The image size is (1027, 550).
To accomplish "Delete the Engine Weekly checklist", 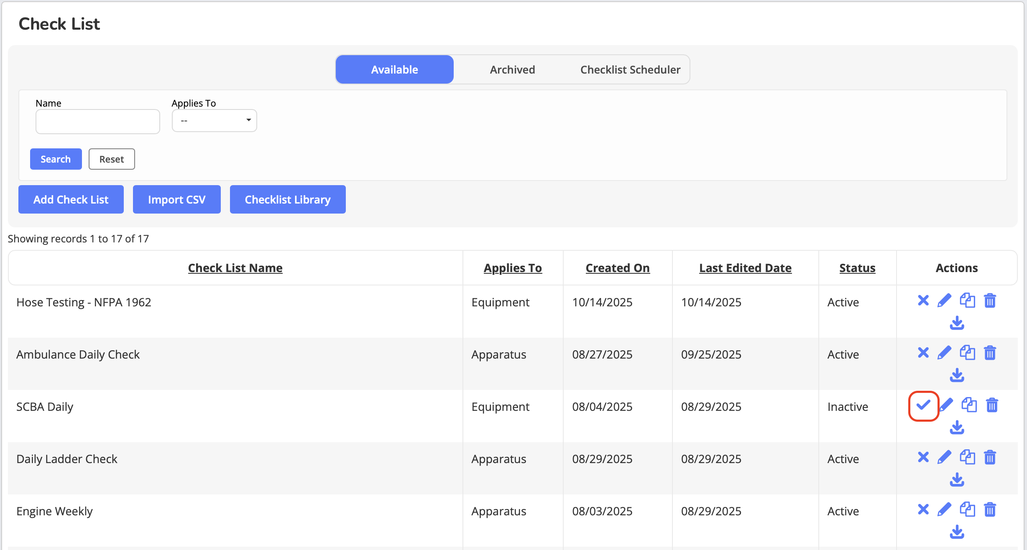I will (990, 509).
